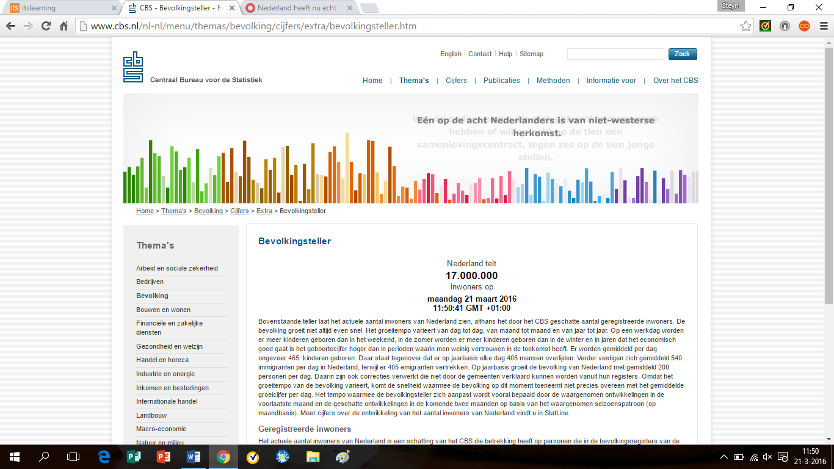The image size is (834, 469).
Task: Click the Zoek search button
Action: 683,54
